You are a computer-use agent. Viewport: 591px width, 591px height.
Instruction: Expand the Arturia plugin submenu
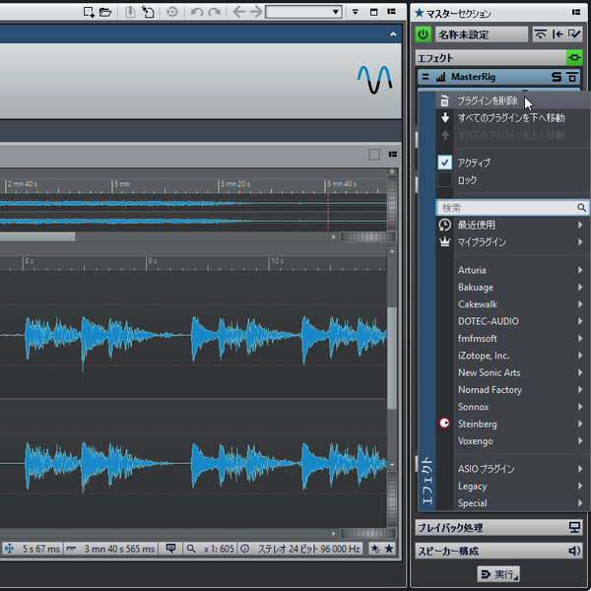coord(513,270)
